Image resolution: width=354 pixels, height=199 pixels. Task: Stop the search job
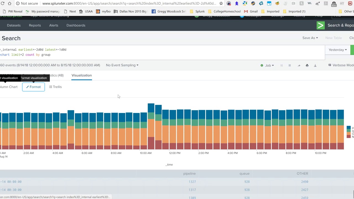290,66
